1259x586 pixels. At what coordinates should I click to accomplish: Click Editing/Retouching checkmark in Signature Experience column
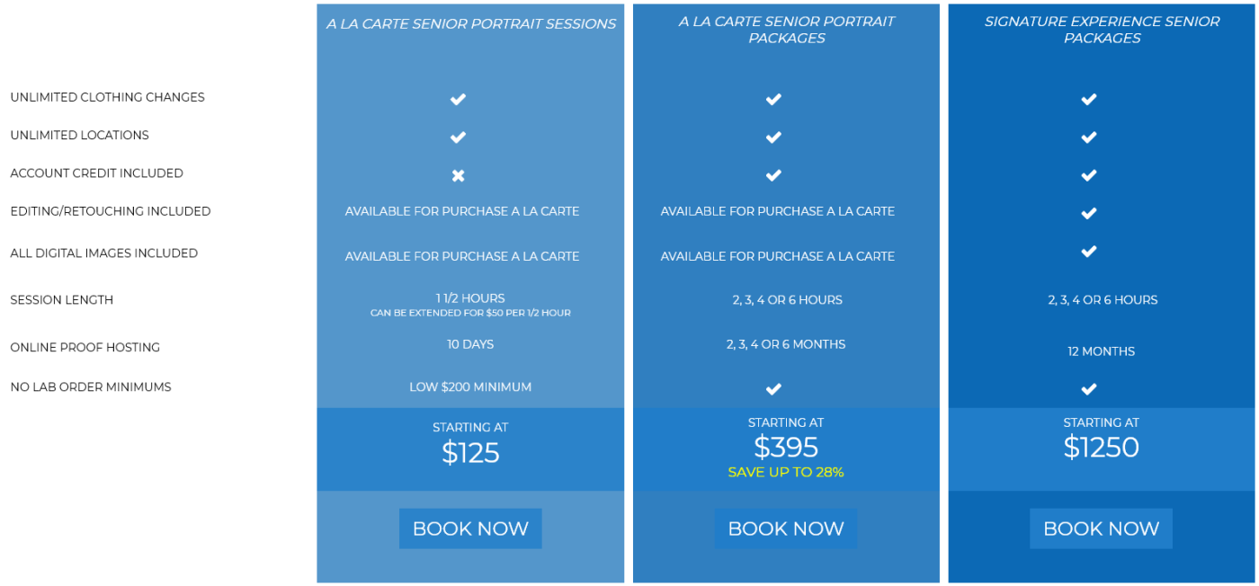click(1088, 213)
